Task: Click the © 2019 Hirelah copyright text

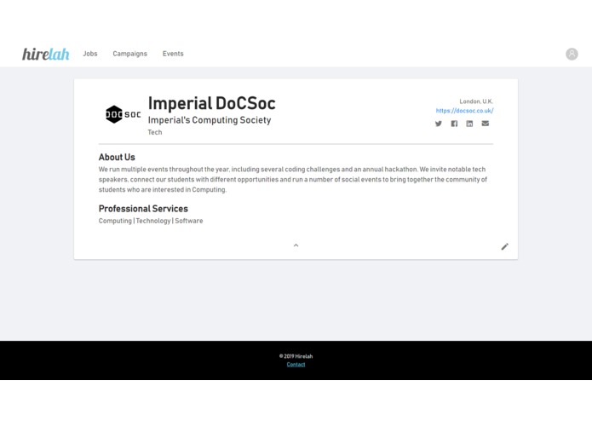Action: click(x=296, y=356)
